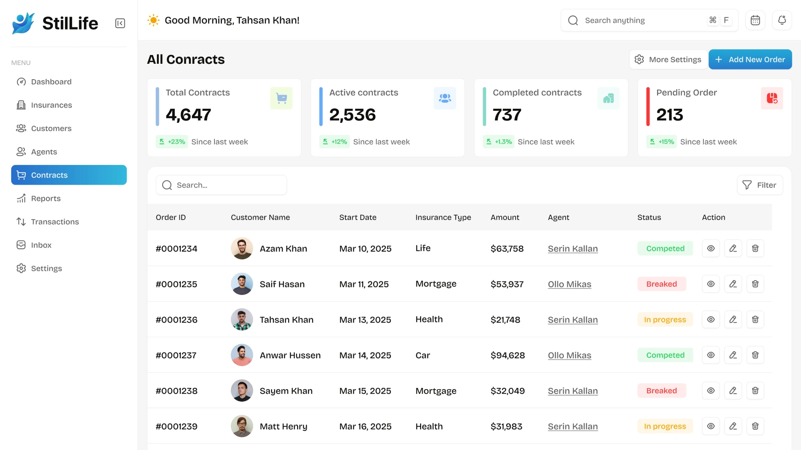Viewport: 801px width, 450px height.
Task: Show details of Anwar Hussen's contract
Action: tap(711, 355)
